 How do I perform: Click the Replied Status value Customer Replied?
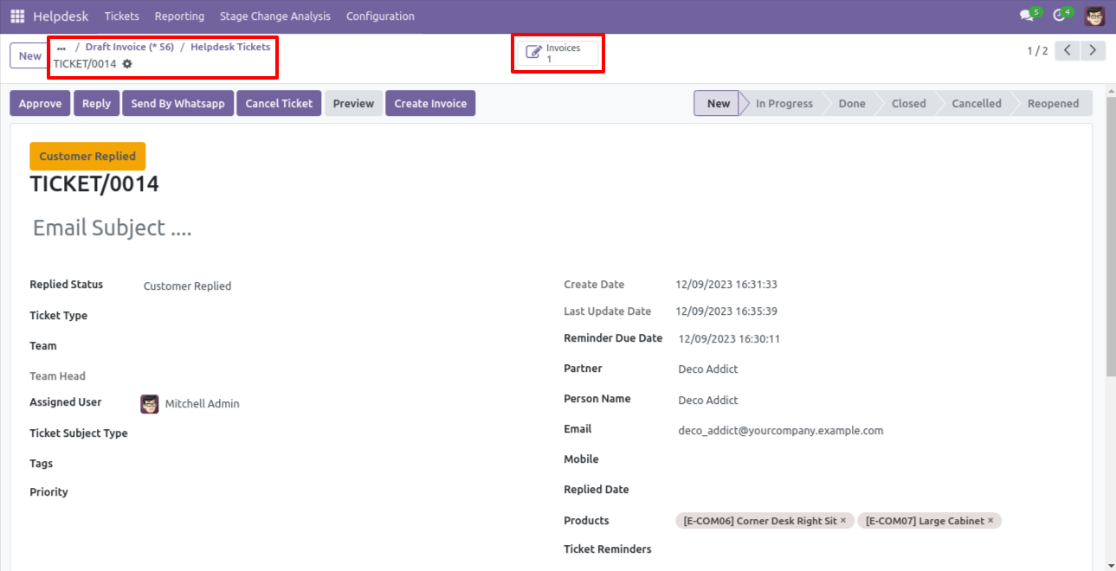point(187,286)
